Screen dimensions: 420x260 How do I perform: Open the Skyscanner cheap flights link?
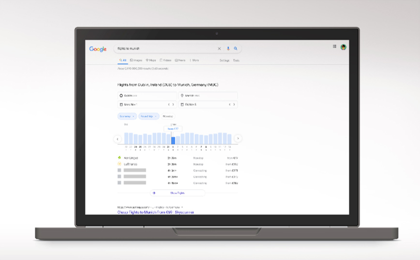pos(155,212)
